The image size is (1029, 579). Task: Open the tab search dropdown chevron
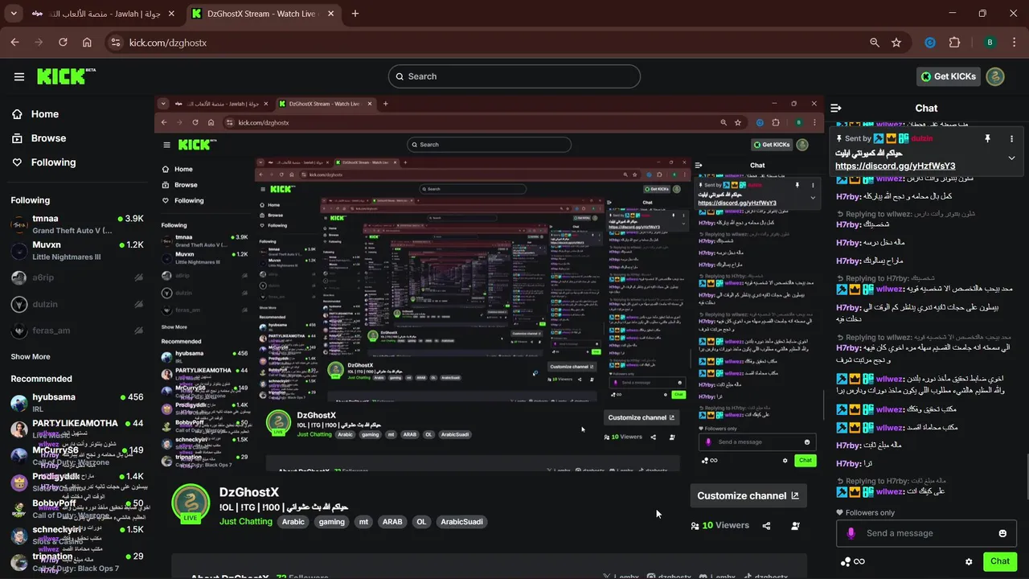(x=12, y=14)
